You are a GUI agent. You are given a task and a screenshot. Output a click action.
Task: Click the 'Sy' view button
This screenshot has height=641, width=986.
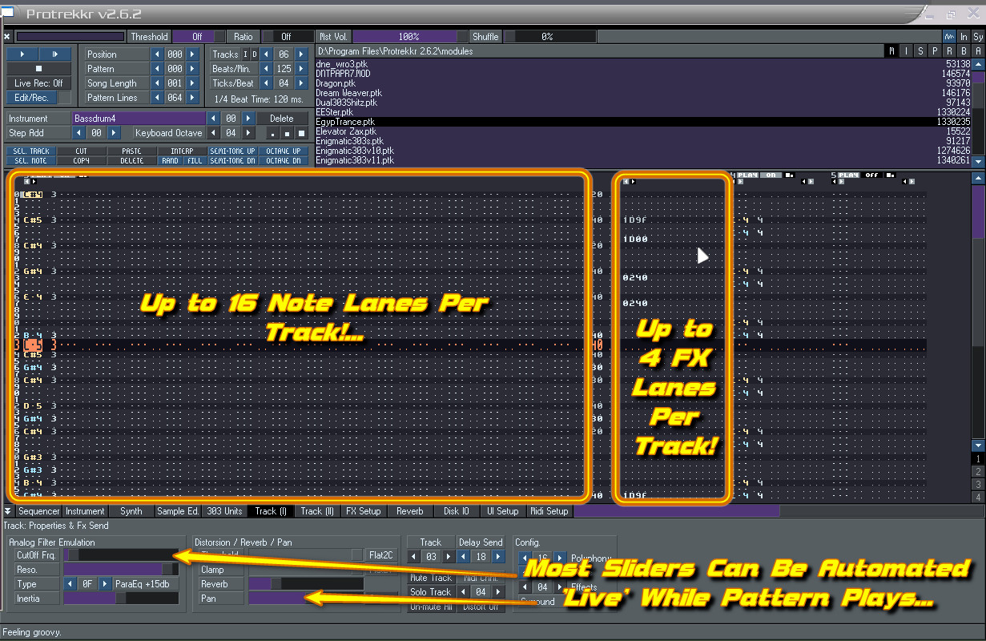coord(978,37)
